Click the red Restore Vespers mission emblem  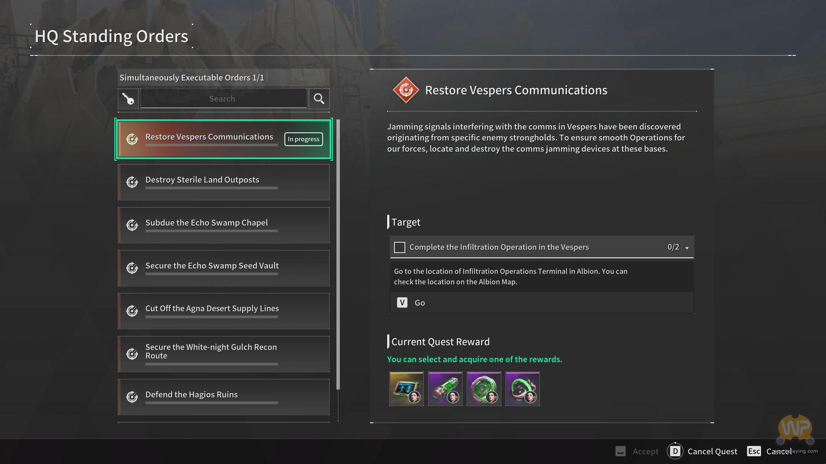406,90
